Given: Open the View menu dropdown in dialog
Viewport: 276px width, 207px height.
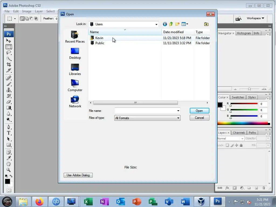Looking at the screenshot, I should tap(185, 24).
